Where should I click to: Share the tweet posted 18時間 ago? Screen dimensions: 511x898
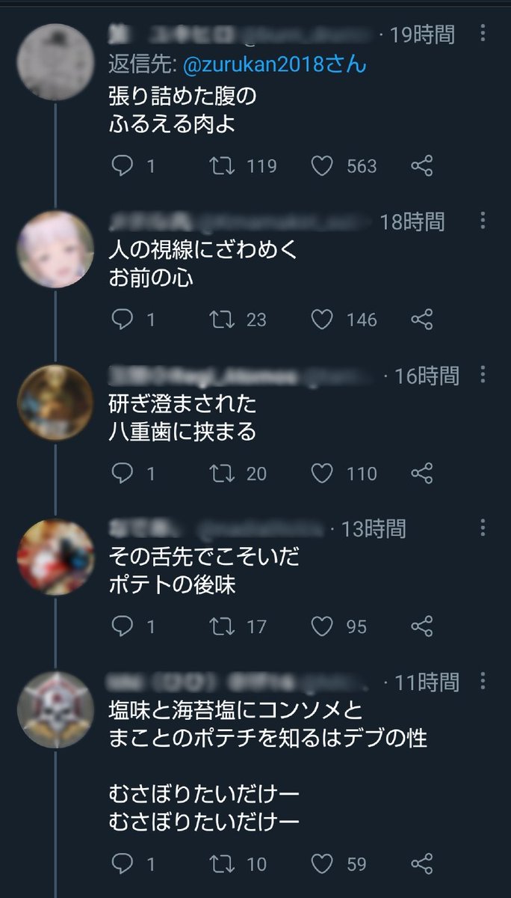422,320
